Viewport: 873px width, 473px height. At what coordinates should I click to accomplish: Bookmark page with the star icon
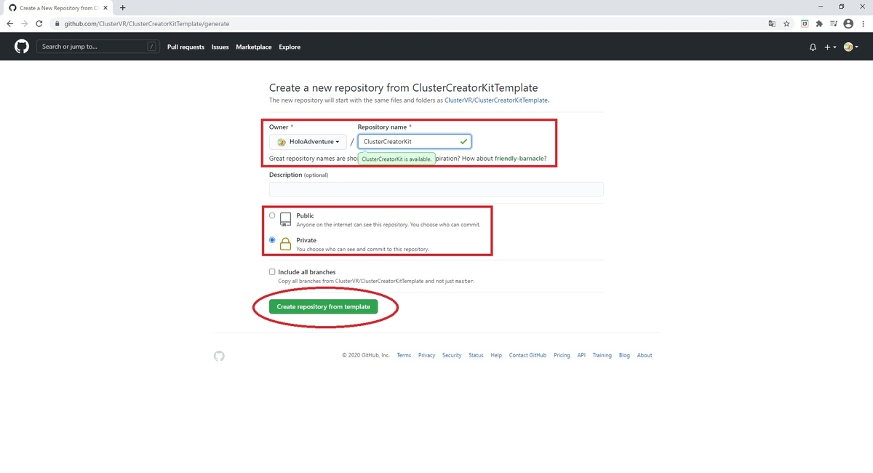click(x=786, y=23)
